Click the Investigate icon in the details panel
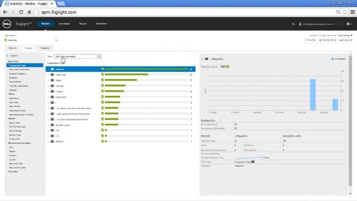The width and height of the screenshot is (357, 201). click(332, 59)
